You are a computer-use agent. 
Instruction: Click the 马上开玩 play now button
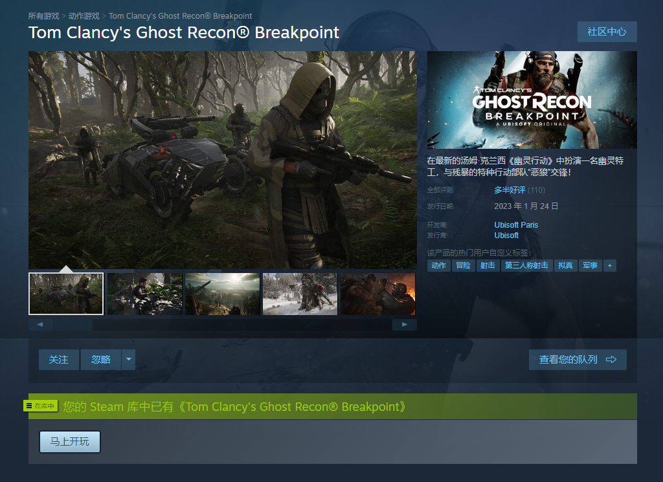70,442
